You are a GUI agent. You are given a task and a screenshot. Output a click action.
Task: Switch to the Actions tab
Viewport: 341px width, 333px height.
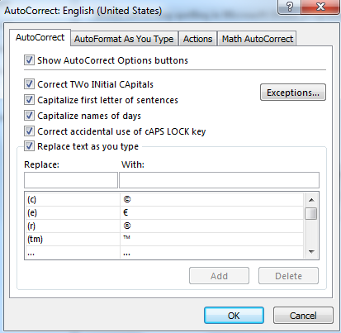(197, 39)
